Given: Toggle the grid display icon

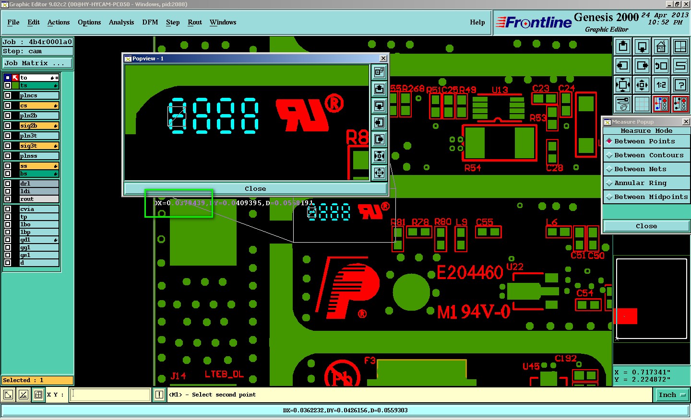Looking at the screenshot, I should click(x=642, y=104).
